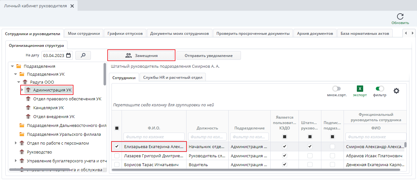Image resolution: width=417 pixels, height=181 pixels.
Task: Open Документы моих сотрудников tab
Action: pos(180,33)
